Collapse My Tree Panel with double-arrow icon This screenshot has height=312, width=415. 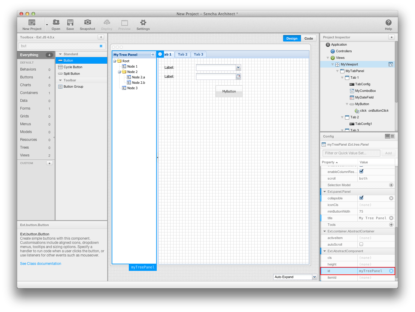tap(153, 54)
